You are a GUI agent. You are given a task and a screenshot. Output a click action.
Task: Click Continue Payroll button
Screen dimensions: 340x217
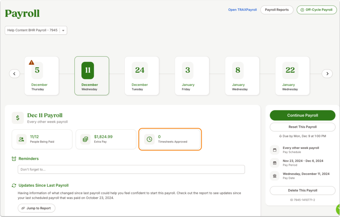click(x=303, y=115)
